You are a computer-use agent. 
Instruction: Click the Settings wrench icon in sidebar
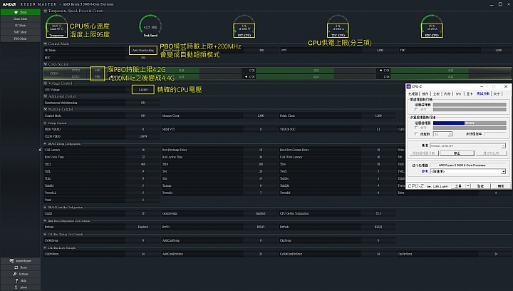15,274
